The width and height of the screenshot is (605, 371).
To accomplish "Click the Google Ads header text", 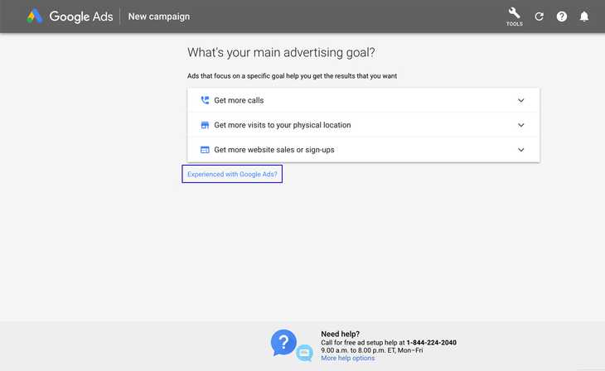I will point(80,17).
